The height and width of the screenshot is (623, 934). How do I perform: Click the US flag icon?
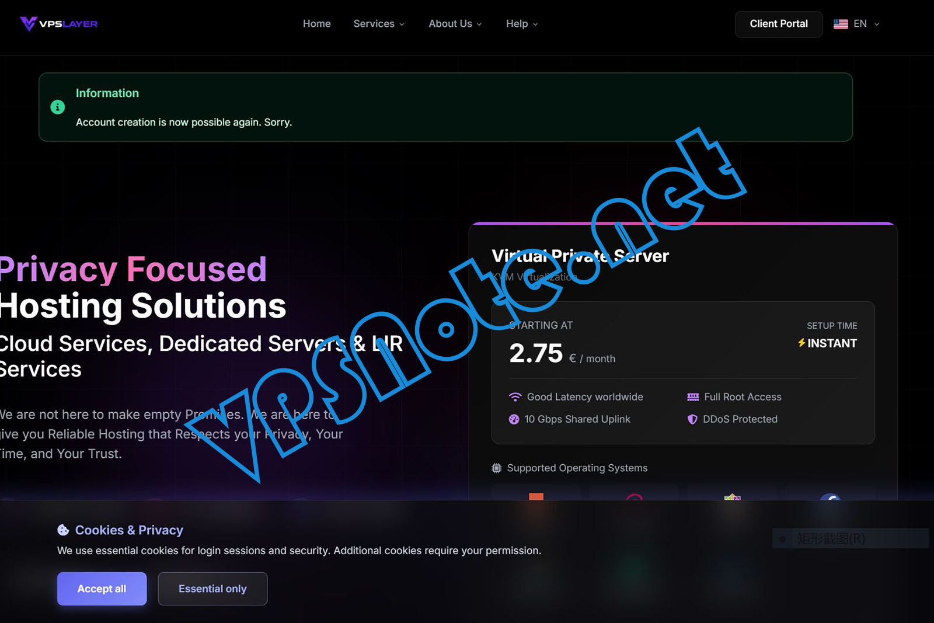coord(841,24)
